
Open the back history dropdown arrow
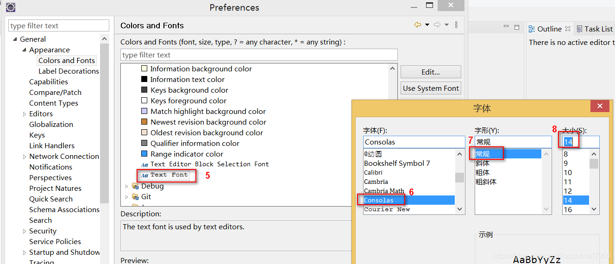427,25
